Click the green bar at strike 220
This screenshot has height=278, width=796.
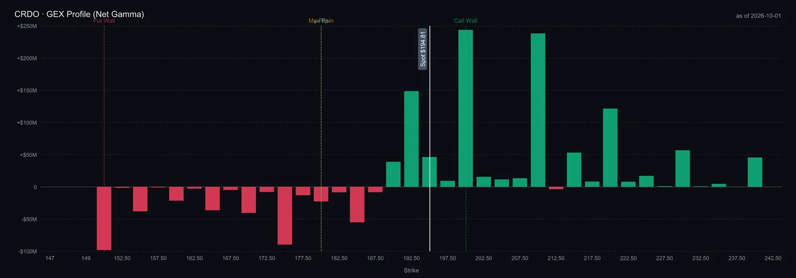[610, 148]
